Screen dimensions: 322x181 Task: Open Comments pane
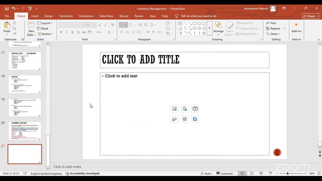pos(225,173)
